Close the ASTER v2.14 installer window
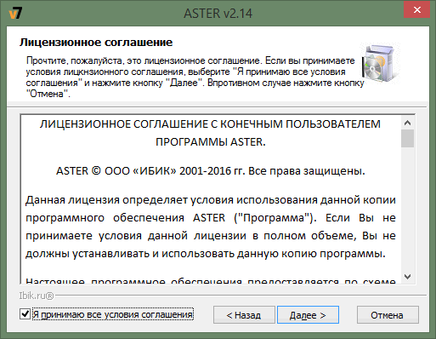This screenshot has height=339, width=436. tap(416, 10)
